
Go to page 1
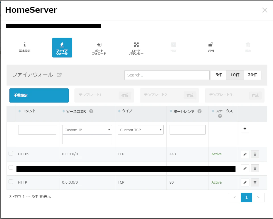point(247,197)
